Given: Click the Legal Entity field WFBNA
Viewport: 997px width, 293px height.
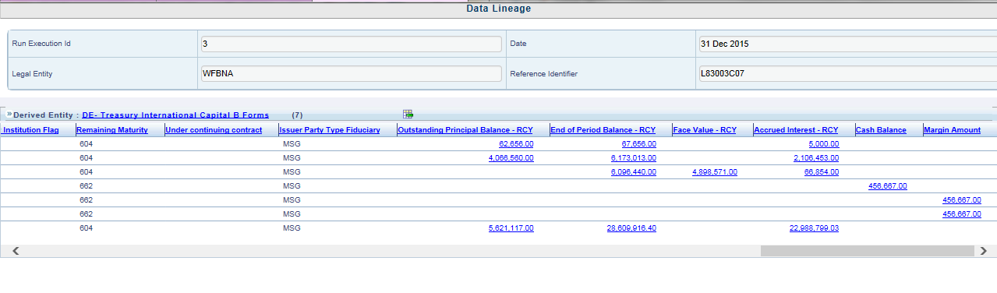Looking at the screenshot, I should pos(352,74).
